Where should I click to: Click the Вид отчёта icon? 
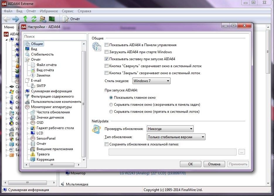pyautogui.click(x=33, y=70)
